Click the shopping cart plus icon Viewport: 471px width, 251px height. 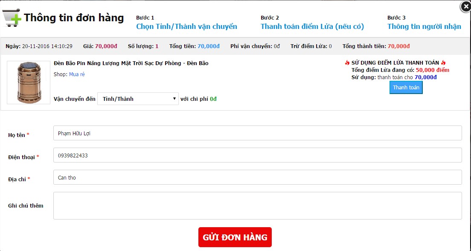12,18
